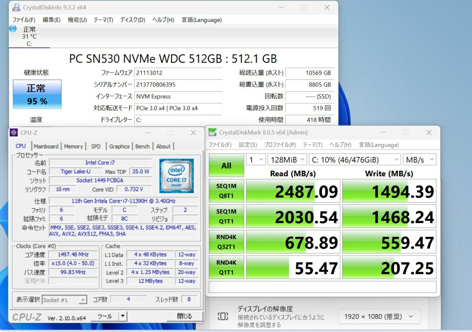The width and height of the screenshot is (472, 332).
Task: Open the Socket #1 selection dropdown
Action: click(64, 300)
